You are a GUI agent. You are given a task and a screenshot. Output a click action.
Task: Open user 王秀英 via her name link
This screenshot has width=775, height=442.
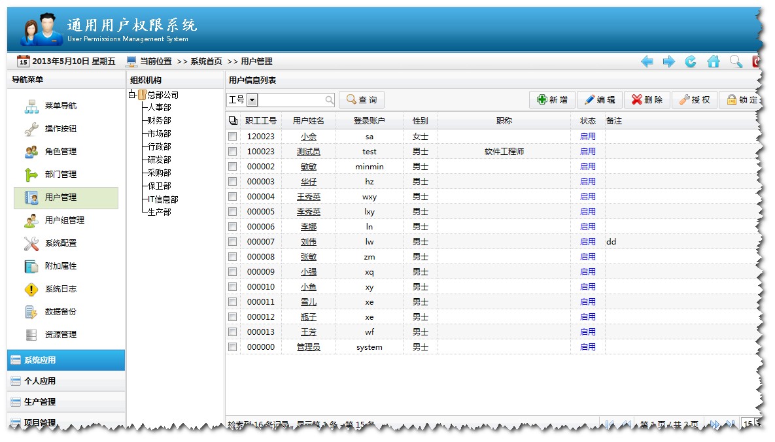click(307, 196)
